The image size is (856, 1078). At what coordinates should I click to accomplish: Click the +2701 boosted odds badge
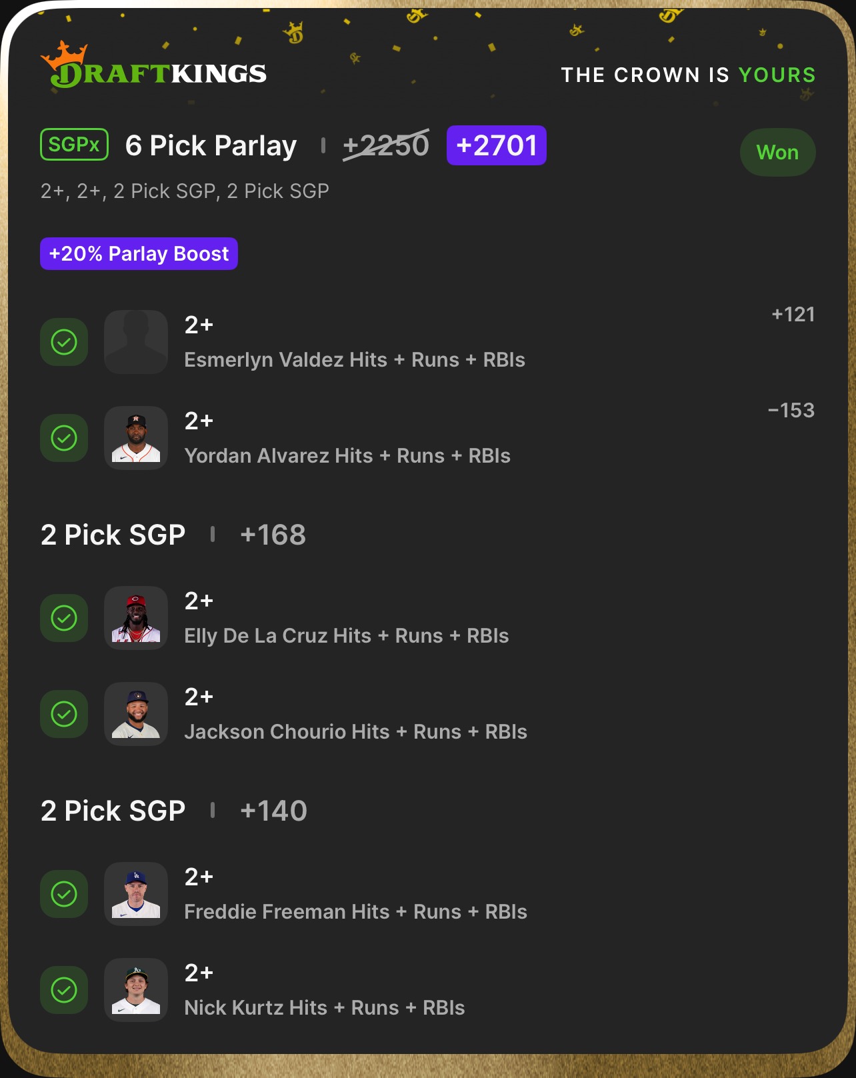coord(497,145)
